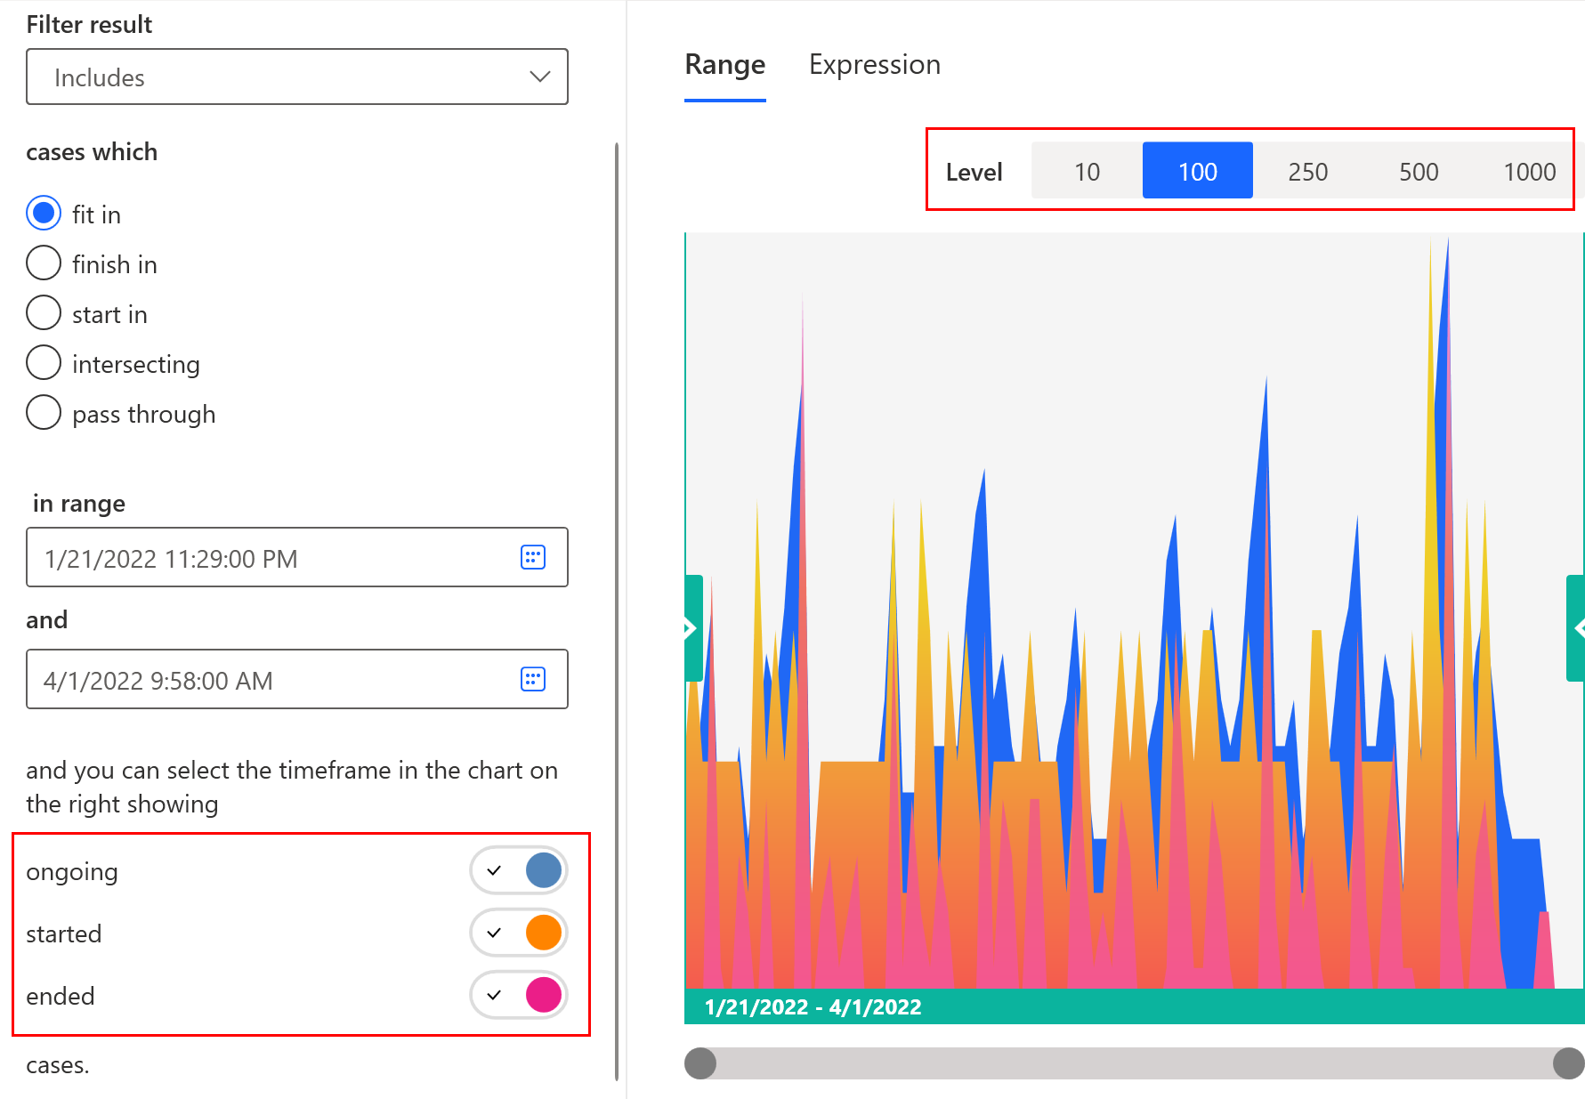Click the 'cases which' heading text
Image resolution: width=1585 pixels, height=1099 pixels.
[92, 152]
